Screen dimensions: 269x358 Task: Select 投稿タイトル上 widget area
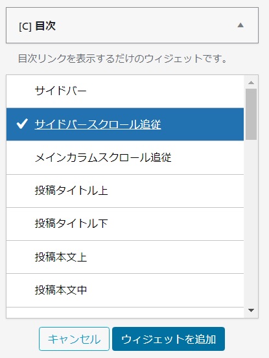coord(125,191)
